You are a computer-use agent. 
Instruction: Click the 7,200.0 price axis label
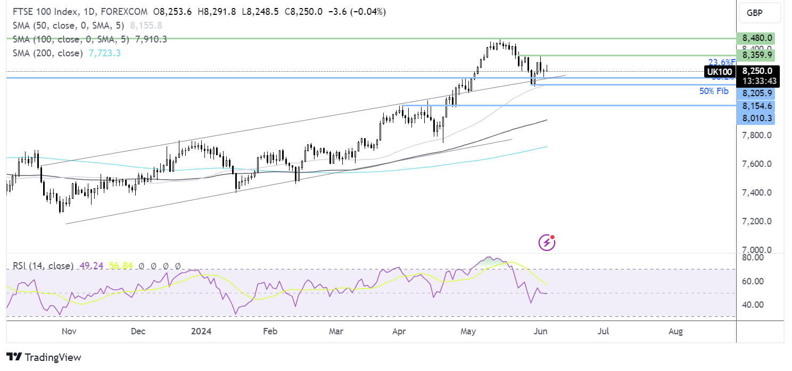(757, 221)
